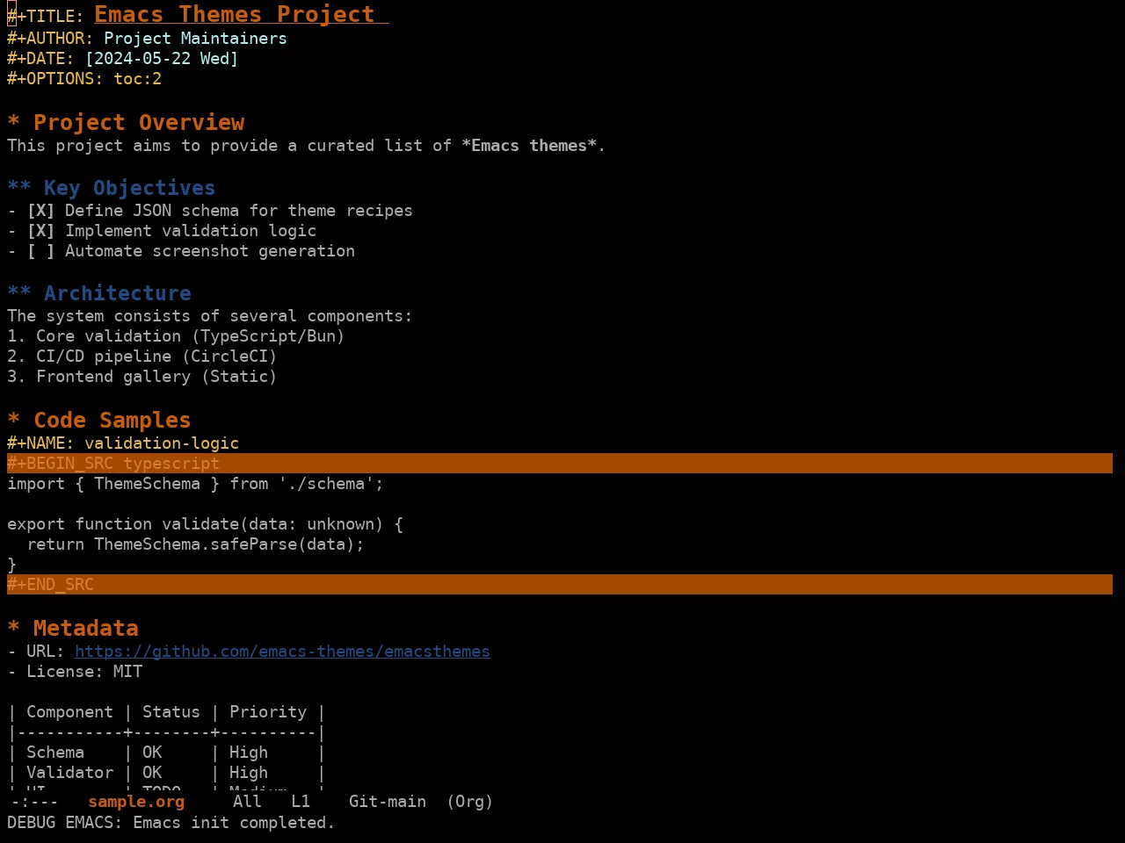The width and height of the screenshot is (1125, 843).
Task: Click the L1 line number indicator
Action: (301, 802)
